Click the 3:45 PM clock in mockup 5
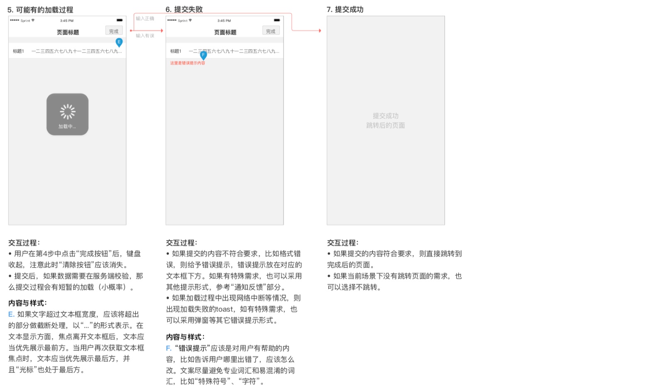Image resolution: width=660 pixels, height=391 pixels. tap(67, 20)
